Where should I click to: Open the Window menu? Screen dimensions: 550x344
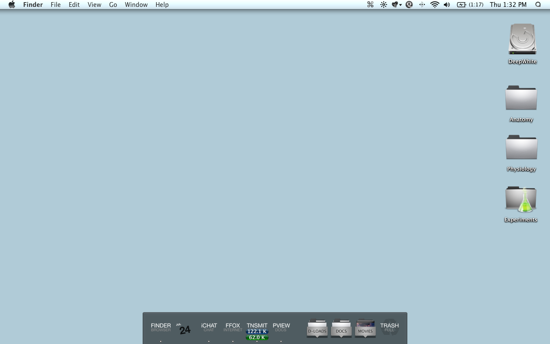click(136, 5)
